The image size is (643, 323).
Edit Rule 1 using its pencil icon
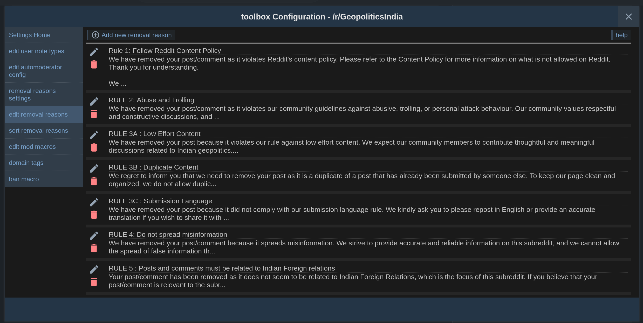pyautogui.click(x=94, y=51)
